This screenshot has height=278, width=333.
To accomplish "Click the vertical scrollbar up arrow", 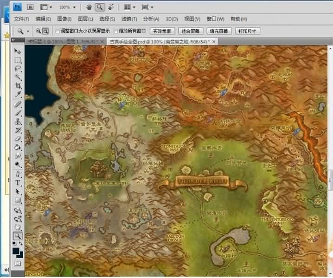I will pos(330,49).
